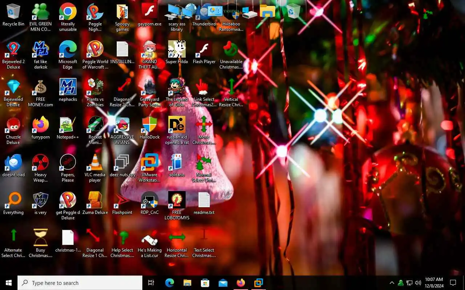Open RDP_CnC desktop shortcut
The height and width of the screenshot is (290, 465).
click(150, 204)
